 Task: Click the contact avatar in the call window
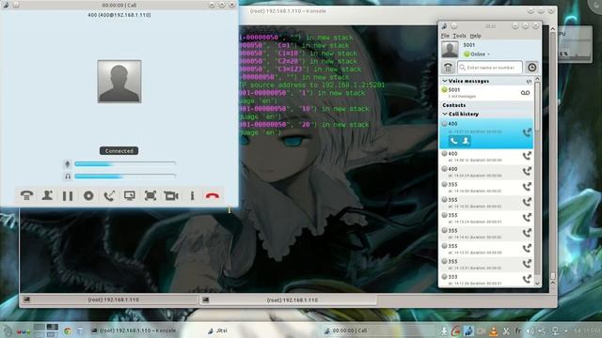point(119,82)
